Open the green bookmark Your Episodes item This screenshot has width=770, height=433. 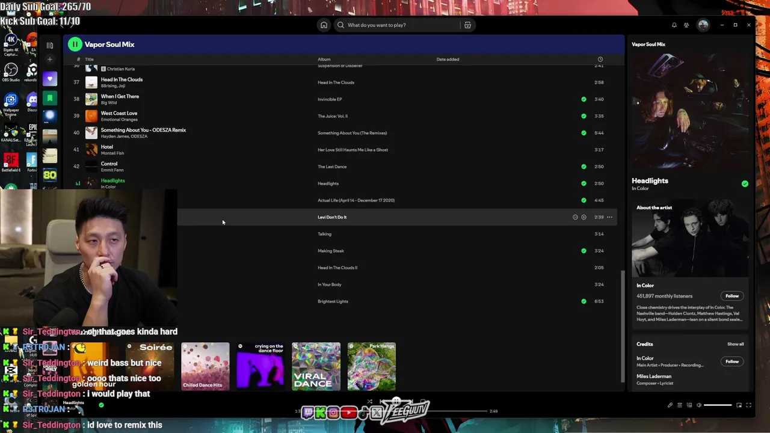[50, 97]
